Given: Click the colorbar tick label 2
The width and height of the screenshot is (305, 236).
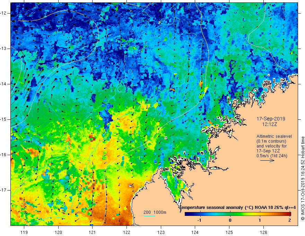Looking at the screenshot, I should 290,220.
